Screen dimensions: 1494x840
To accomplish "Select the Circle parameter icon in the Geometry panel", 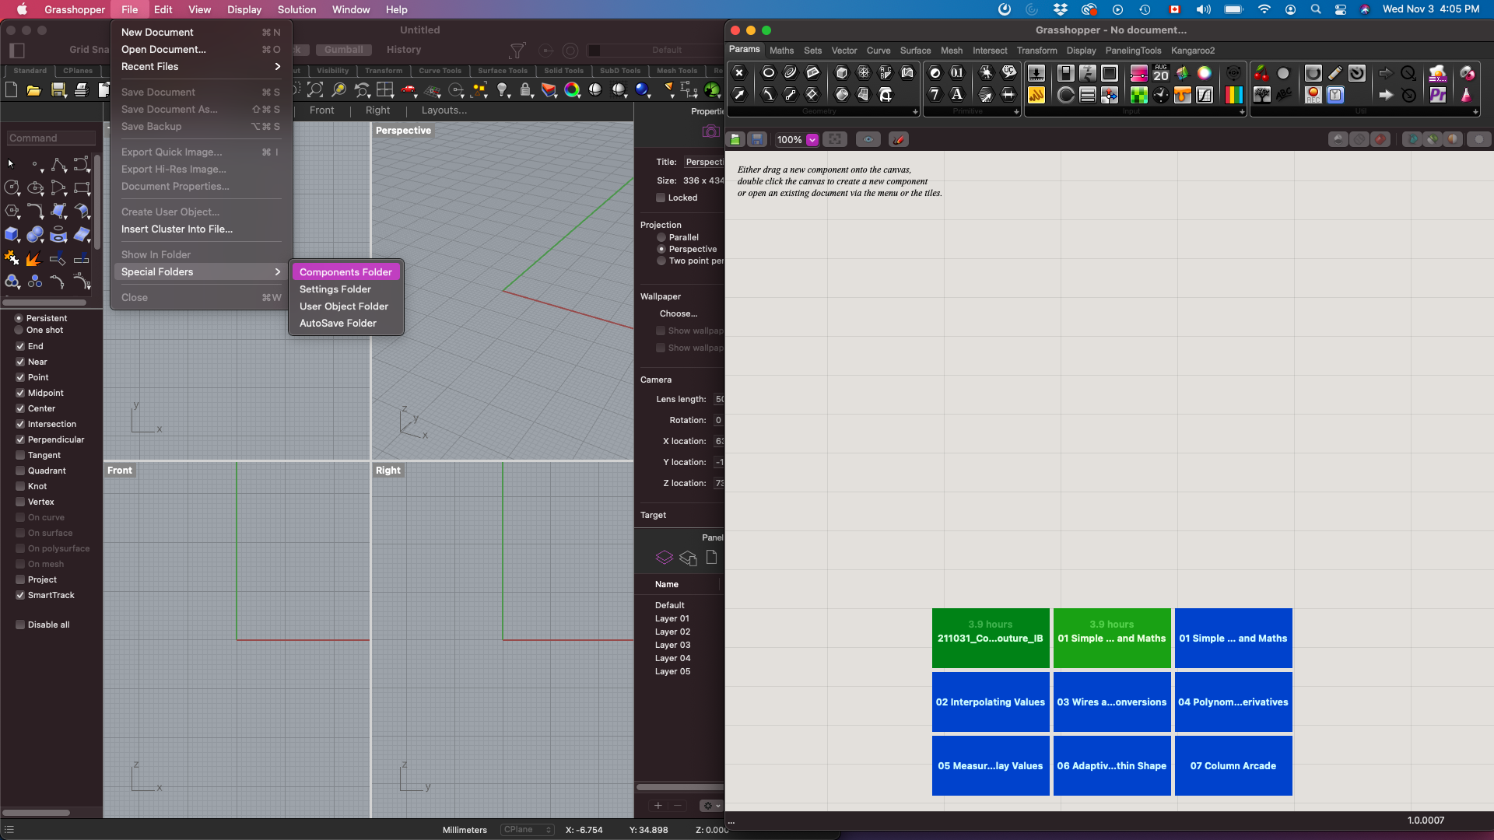I will (x=768, y=73).
